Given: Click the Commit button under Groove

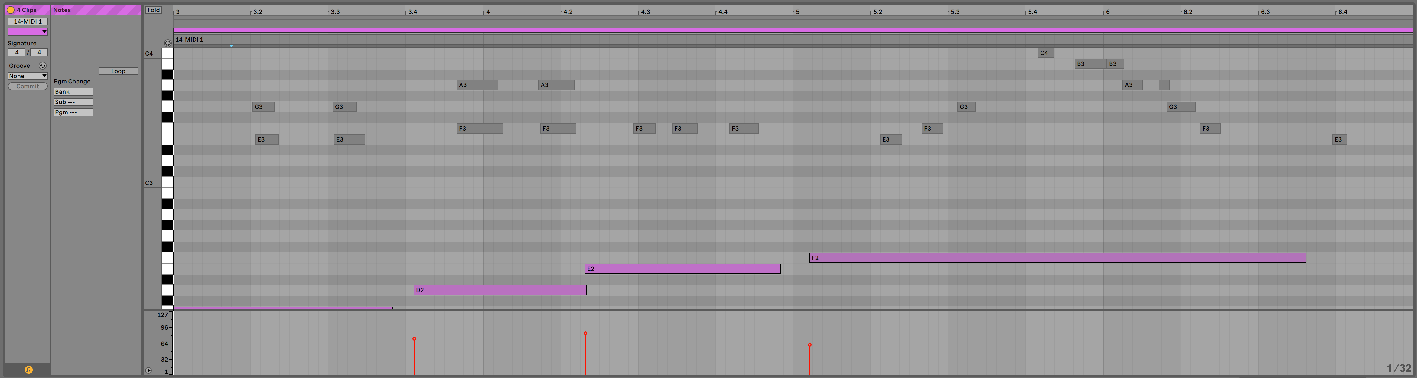Looking at the screenshot, I should pyautogui.click(x=28, y=86).
